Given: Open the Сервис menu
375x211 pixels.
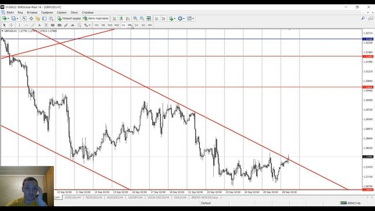Looking at the screenshot, I should [62, 12].
